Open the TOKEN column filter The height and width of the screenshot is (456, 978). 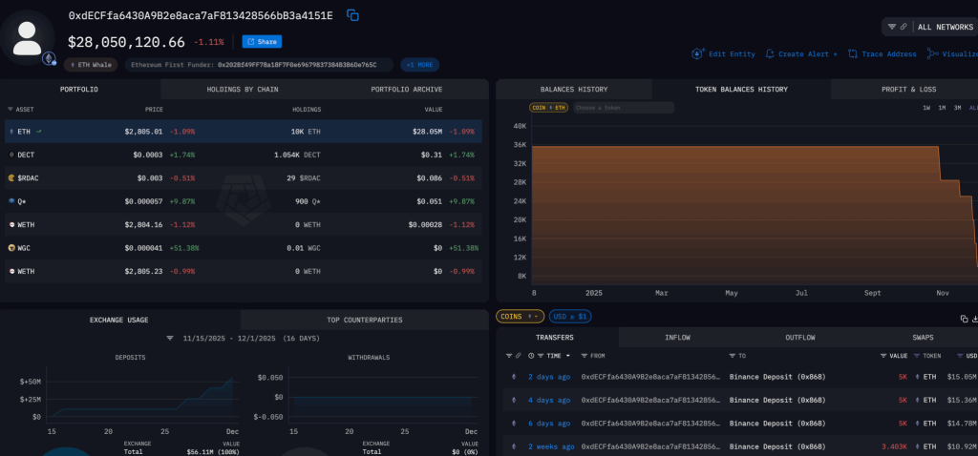pyautogui.click(x=917, y=356)
